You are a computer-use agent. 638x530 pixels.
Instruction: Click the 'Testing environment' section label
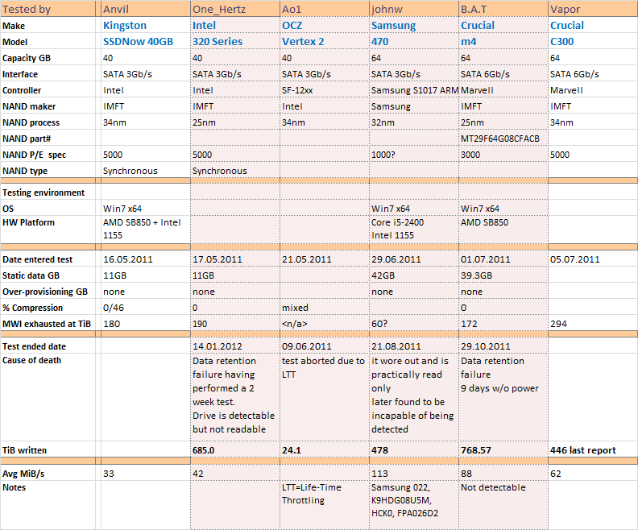[x=43, y=193]
